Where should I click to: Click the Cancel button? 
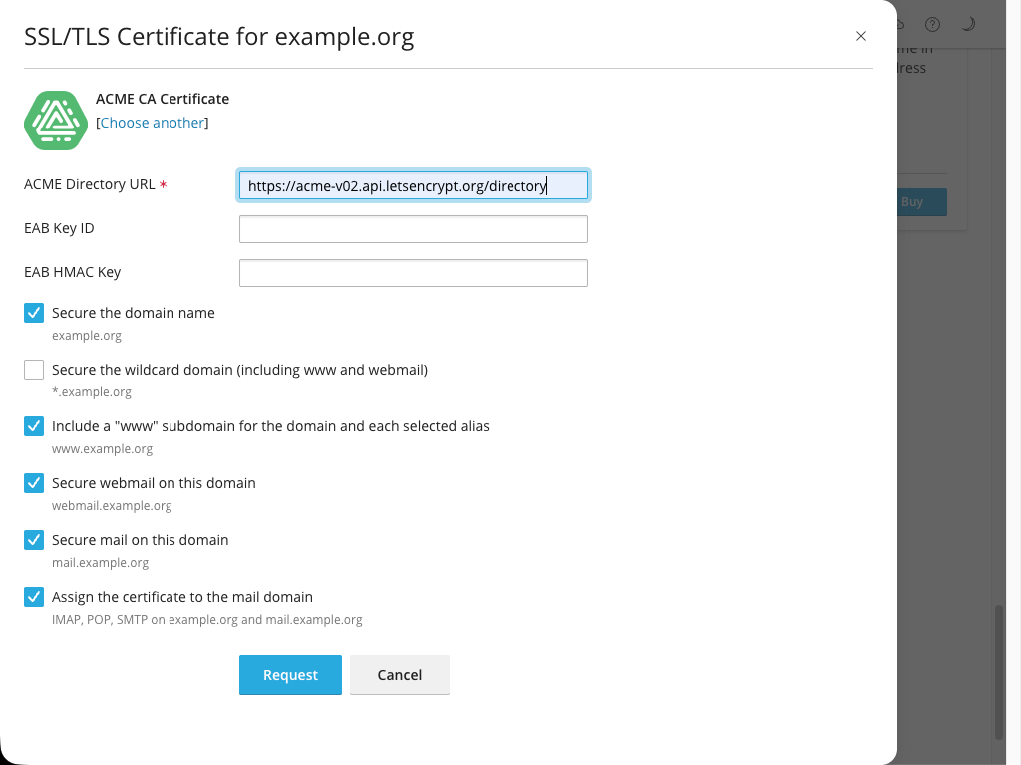399,675
